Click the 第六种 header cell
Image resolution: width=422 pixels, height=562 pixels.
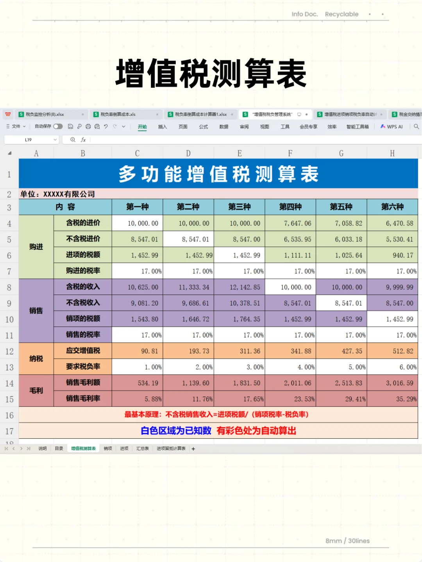tap(392, 207)
